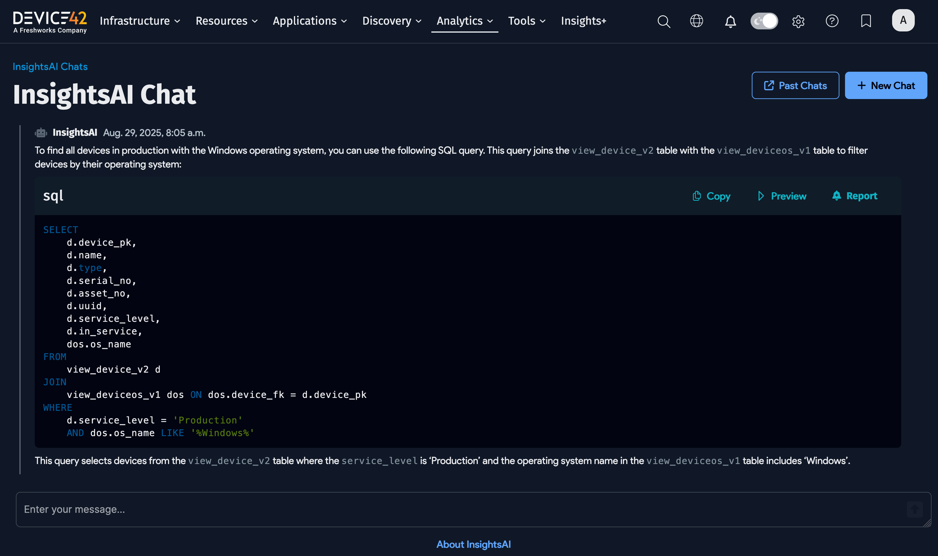Click the Enter your message field

450,509
